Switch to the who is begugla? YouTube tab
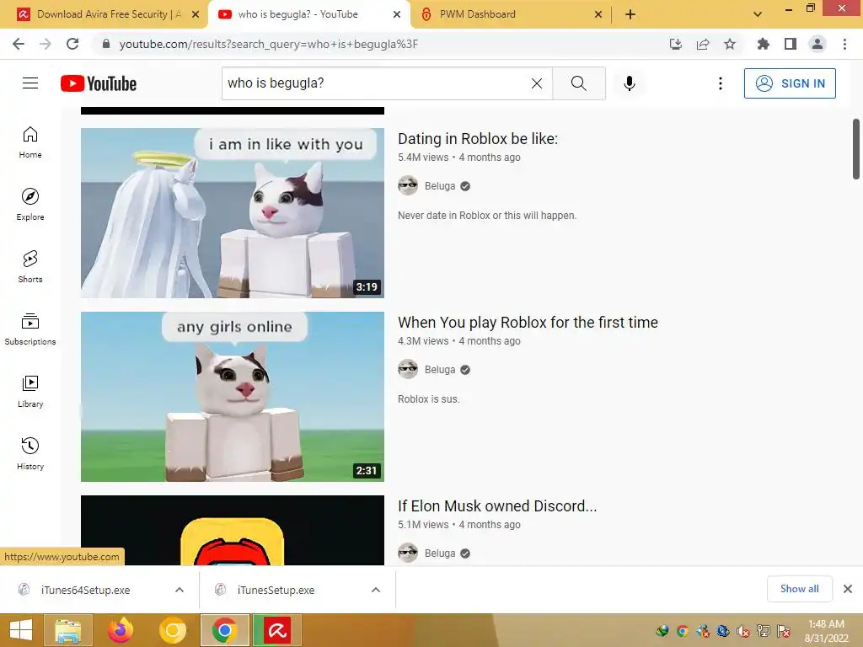The image size is (863, 647). coord(308,14)
